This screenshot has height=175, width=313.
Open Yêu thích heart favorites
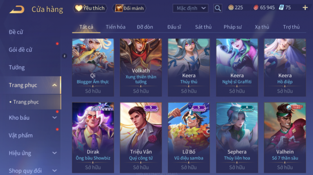click(x=90, y=8)
